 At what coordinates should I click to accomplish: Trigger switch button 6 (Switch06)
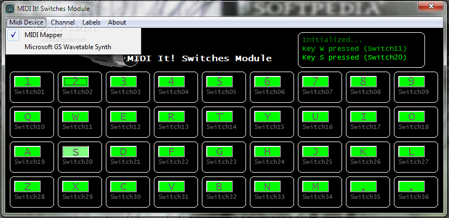point(267,82)
